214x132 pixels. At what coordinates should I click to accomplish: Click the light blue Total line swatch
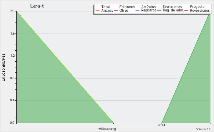click(x=98, y=7)
